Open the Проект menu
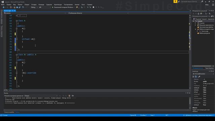 coord(20,4)
